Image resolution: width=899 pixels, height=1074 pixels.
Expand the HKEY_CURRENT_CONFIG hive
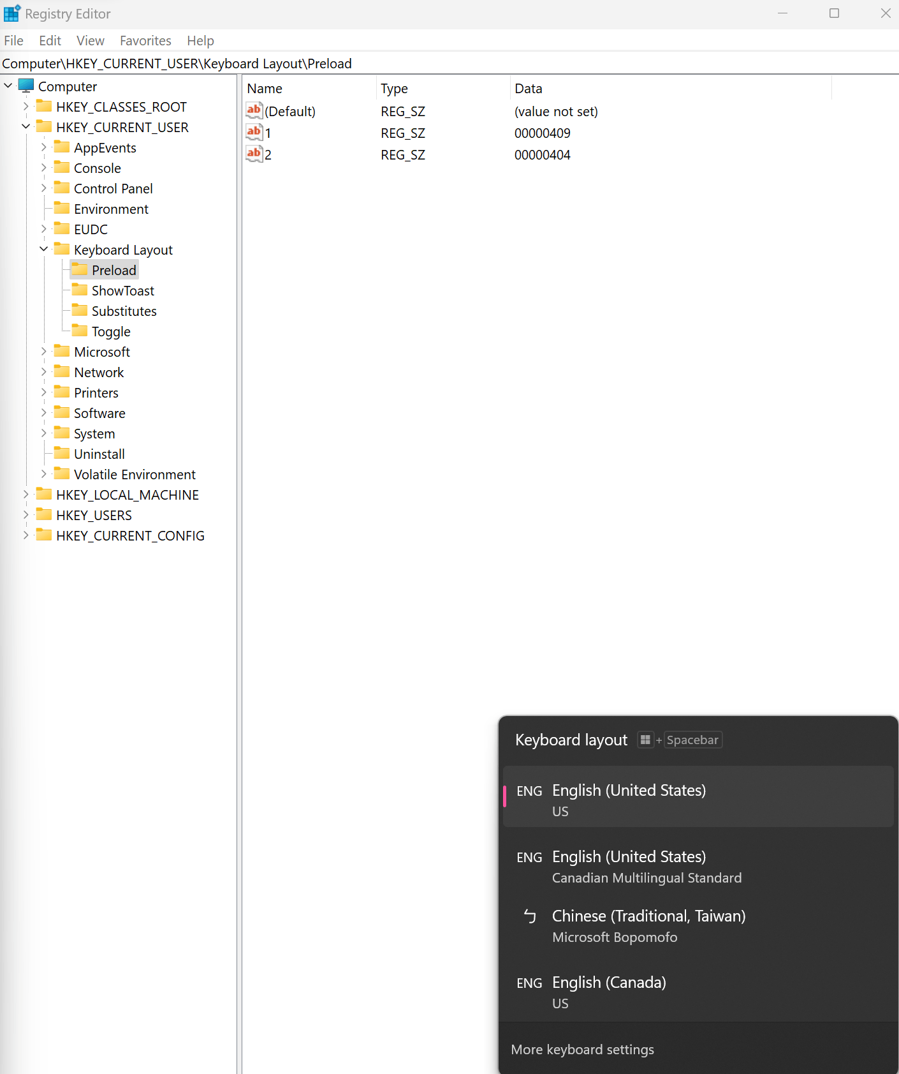click(26, 535)
